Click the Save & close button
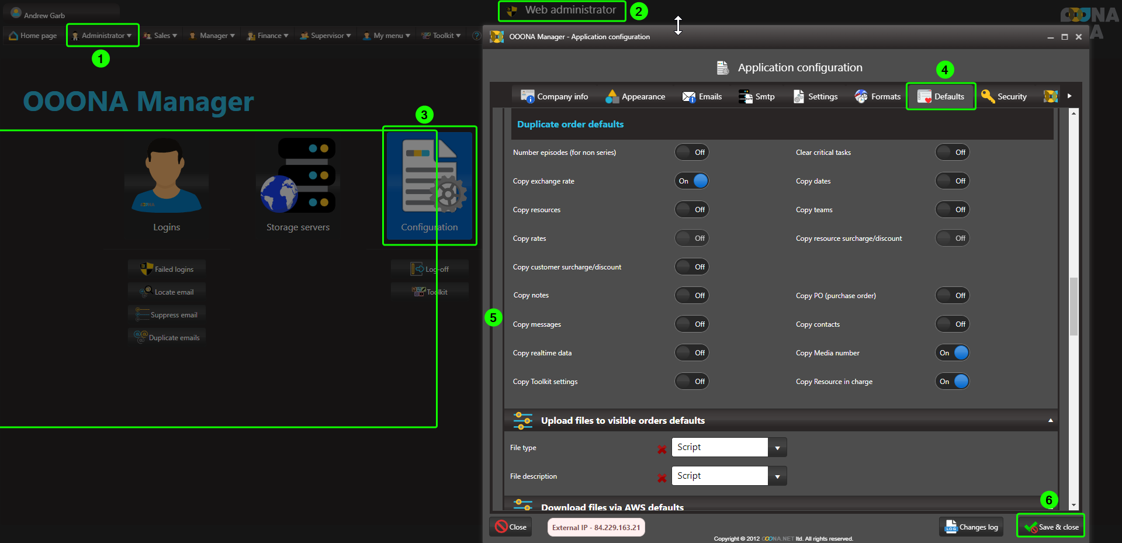Screen dimensions: 1122x543 (x=1051, y=527)
